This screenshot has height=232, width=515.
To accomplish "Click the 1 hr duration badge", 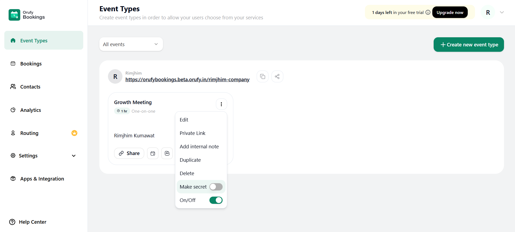I will tap(122, 111).
